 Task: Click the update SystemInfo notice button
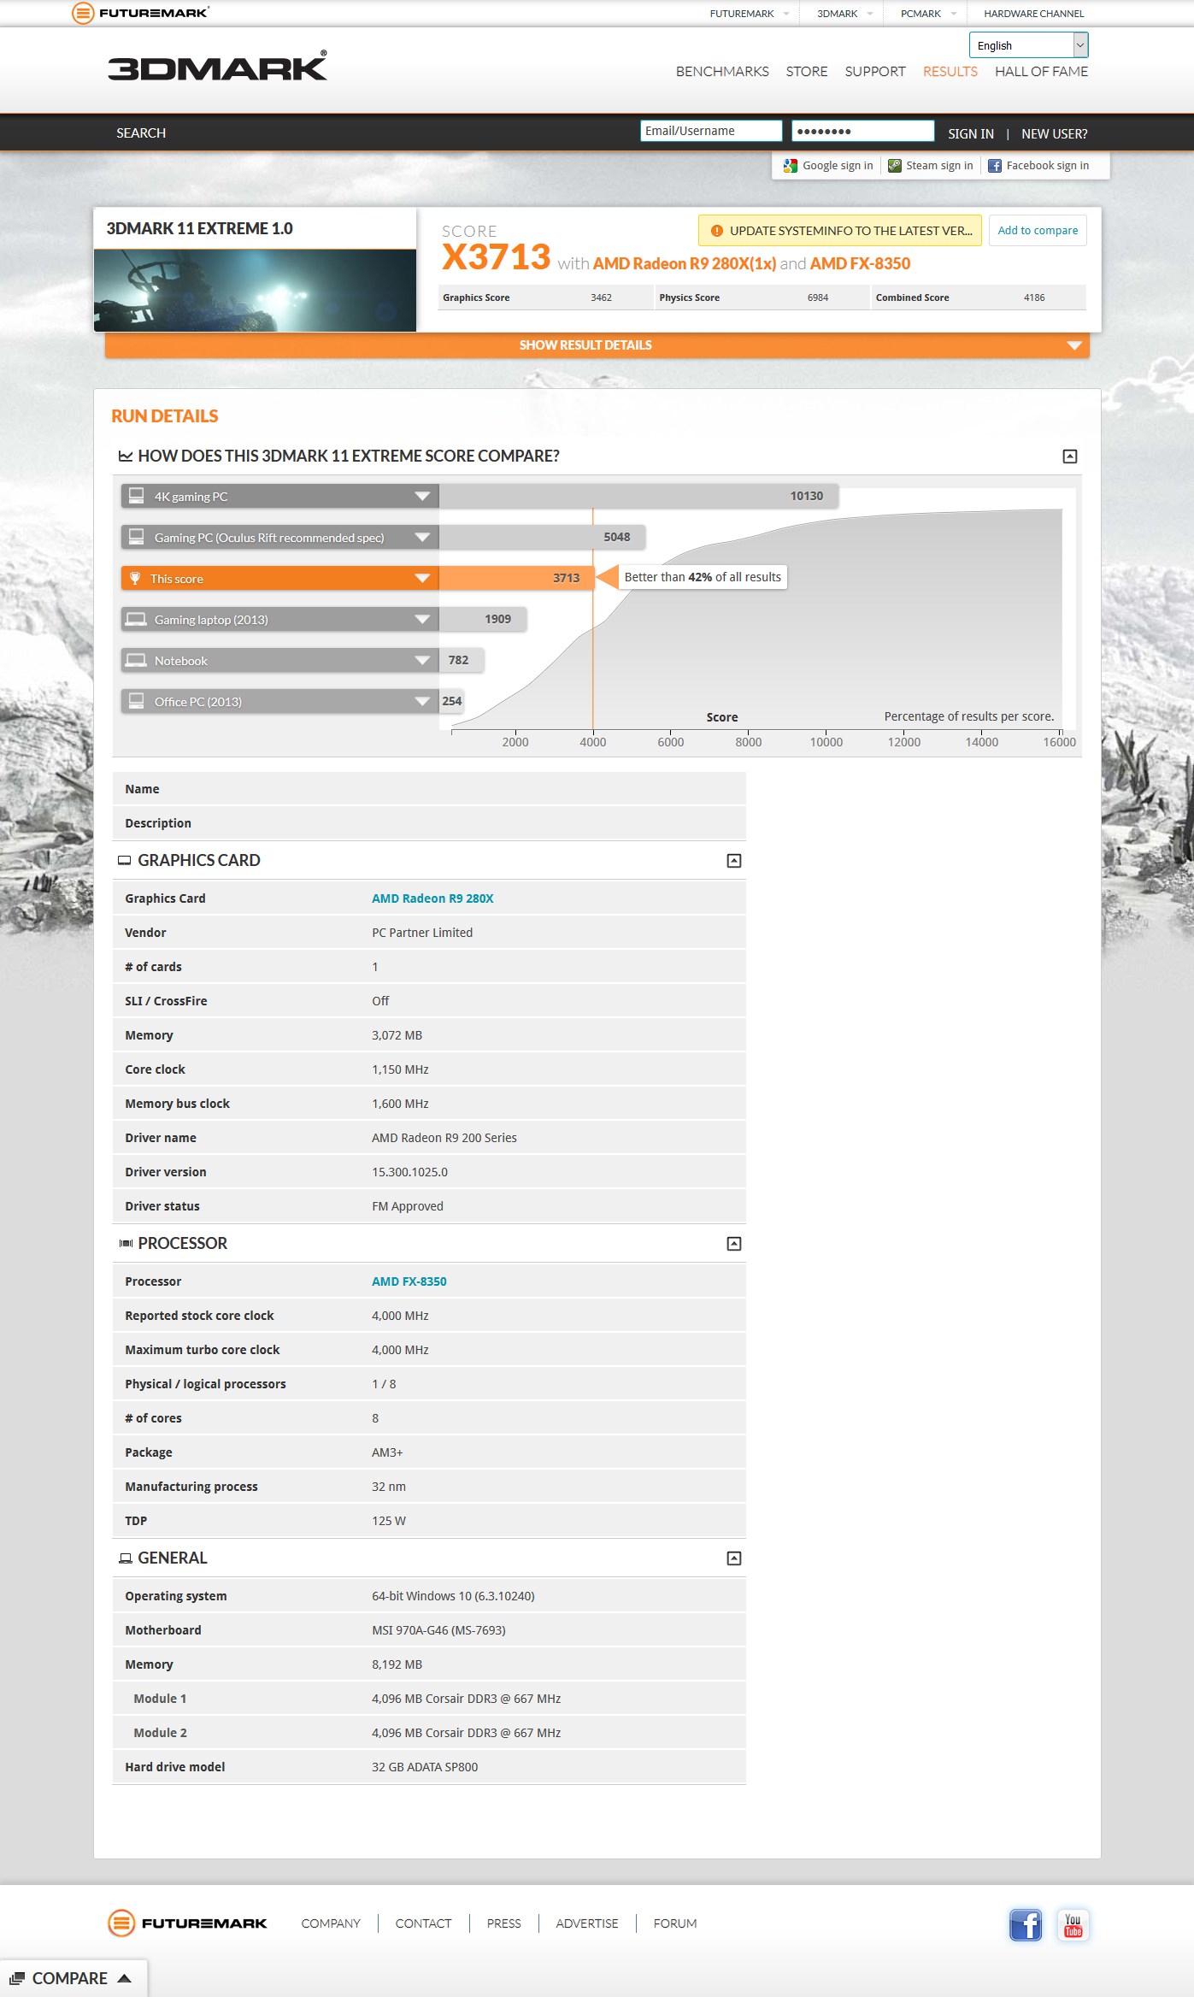tap(840, 231)
